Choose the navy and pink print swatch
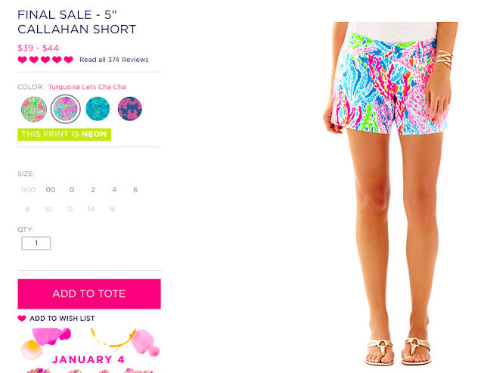The width and height of the screenshot is (484, 373). click(x=130, y=109)
